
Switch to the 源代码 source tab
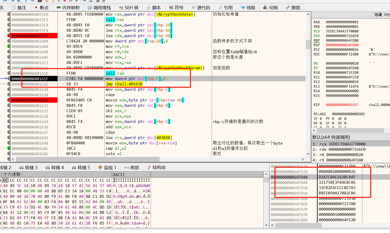pyautogui.click(x=201, y=8)
